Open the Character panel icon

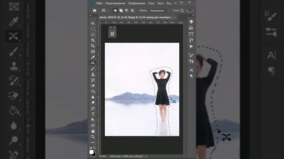click(191, 70)
